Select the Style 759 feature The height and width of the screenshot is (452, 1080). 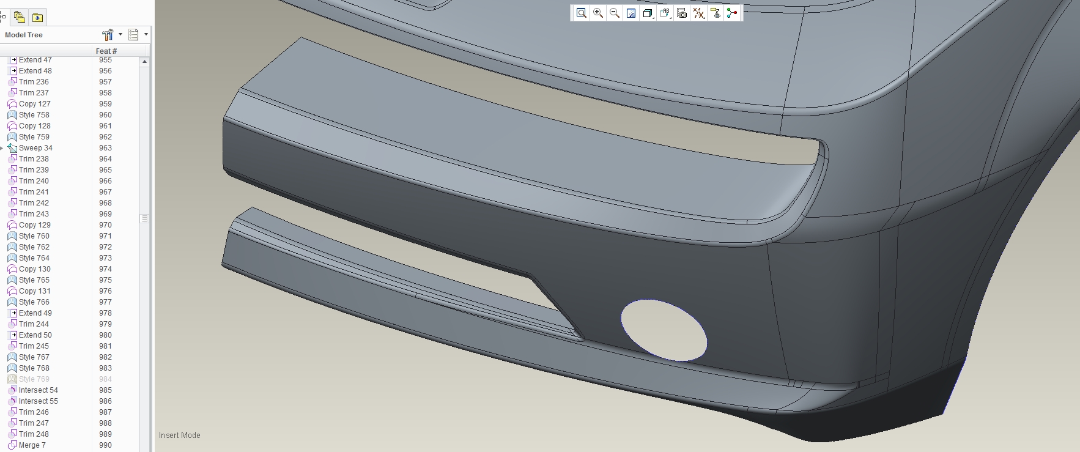click(34, 137)
